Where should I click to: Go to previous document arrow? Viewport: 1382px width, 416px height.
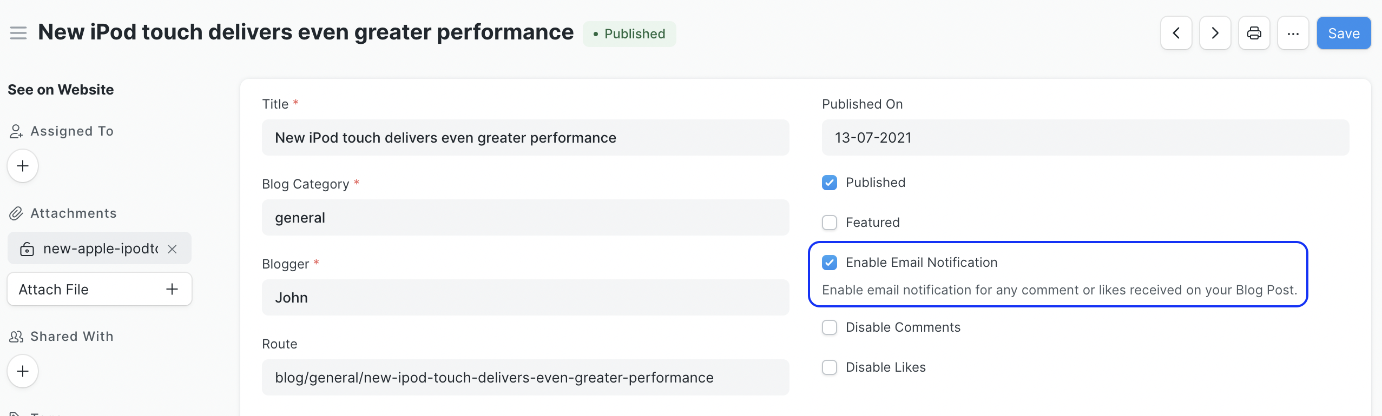1176,33
